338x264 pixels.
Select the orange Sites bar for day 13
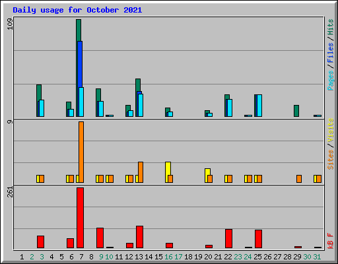[141, 172]
